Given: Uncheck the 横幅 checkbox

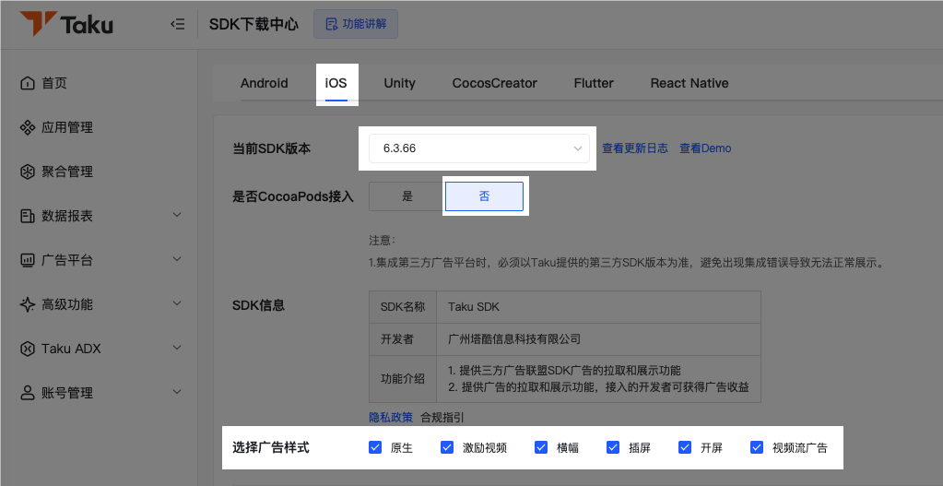Looking at the screenshot, I should coord(541,447).
